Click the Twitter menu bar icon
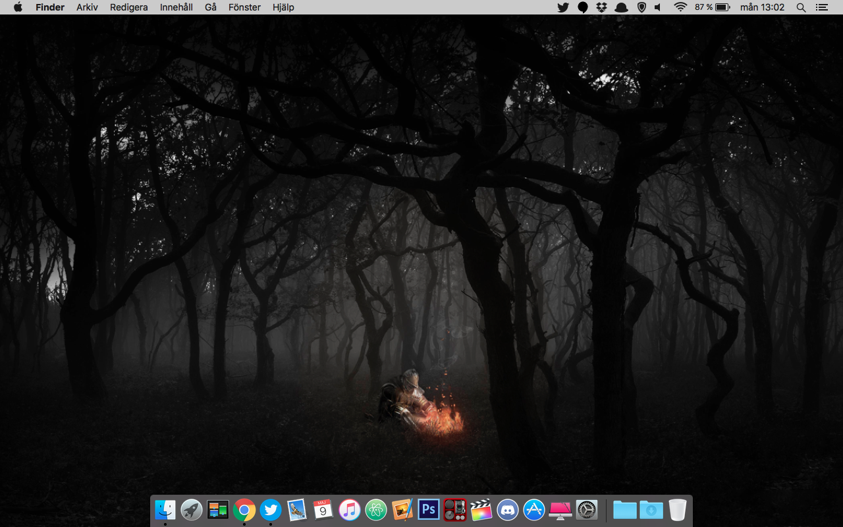 [563, 7]
